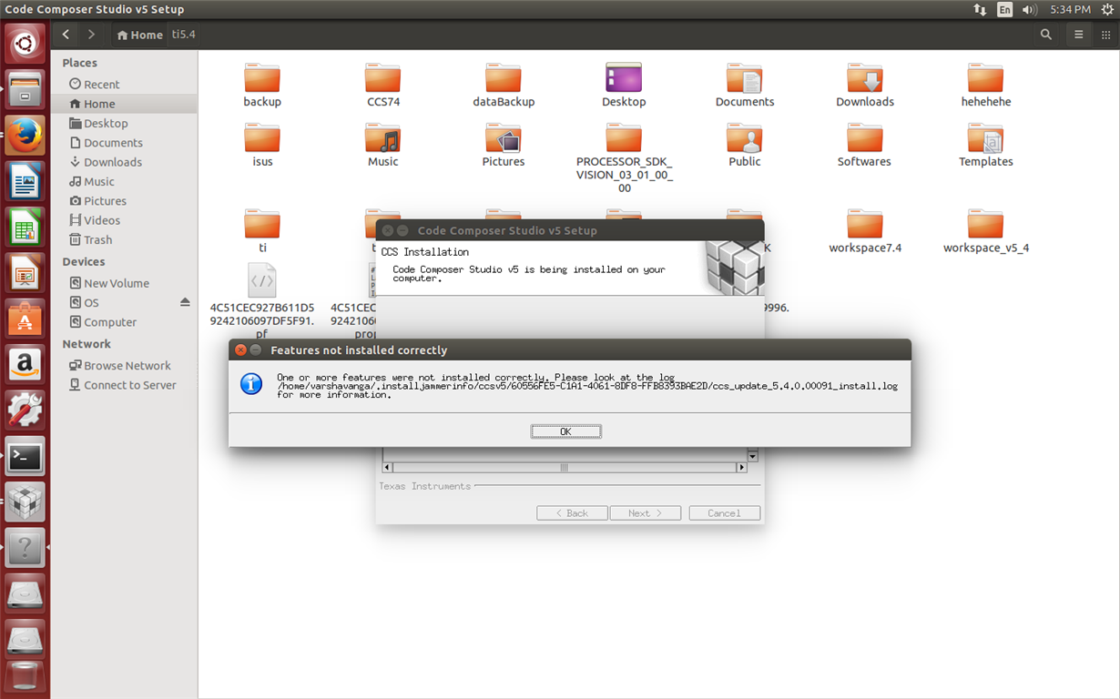This screenshot has height=699, width=1120.
Task: Open the isus folder
Action: 262,146
